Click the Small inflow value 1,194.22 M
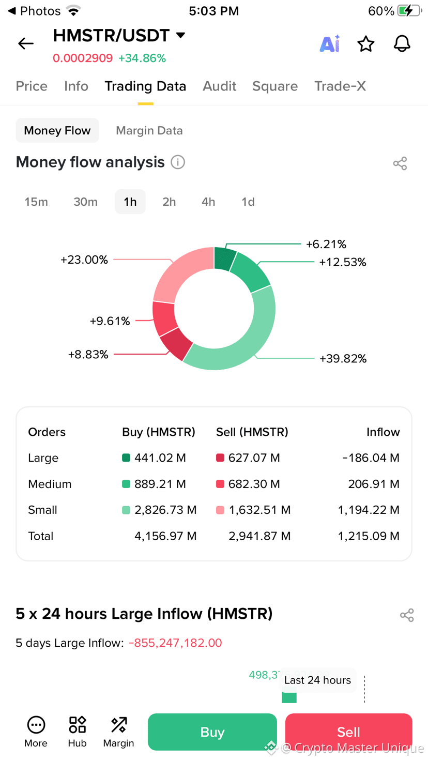 [x=369, y=510]
